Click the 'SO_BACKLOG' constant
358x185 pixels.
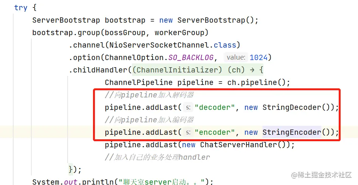[x=191, y=58]
